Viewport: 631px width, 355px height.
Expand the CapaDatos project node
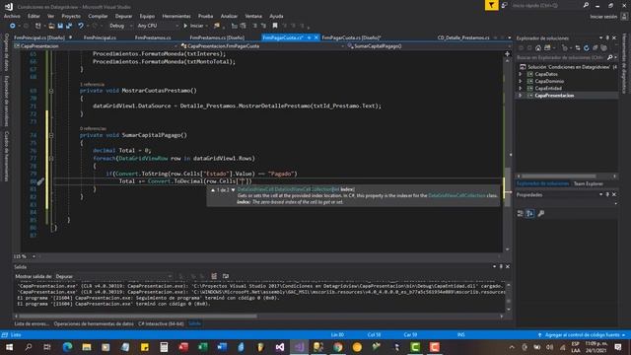521,74
